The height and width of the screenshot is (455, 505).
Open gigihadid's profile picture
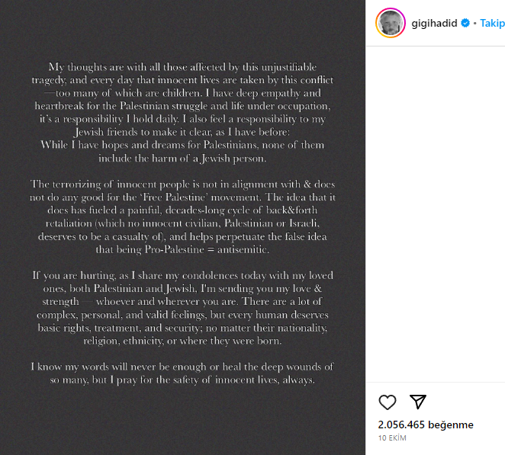(x=390, y=24)
